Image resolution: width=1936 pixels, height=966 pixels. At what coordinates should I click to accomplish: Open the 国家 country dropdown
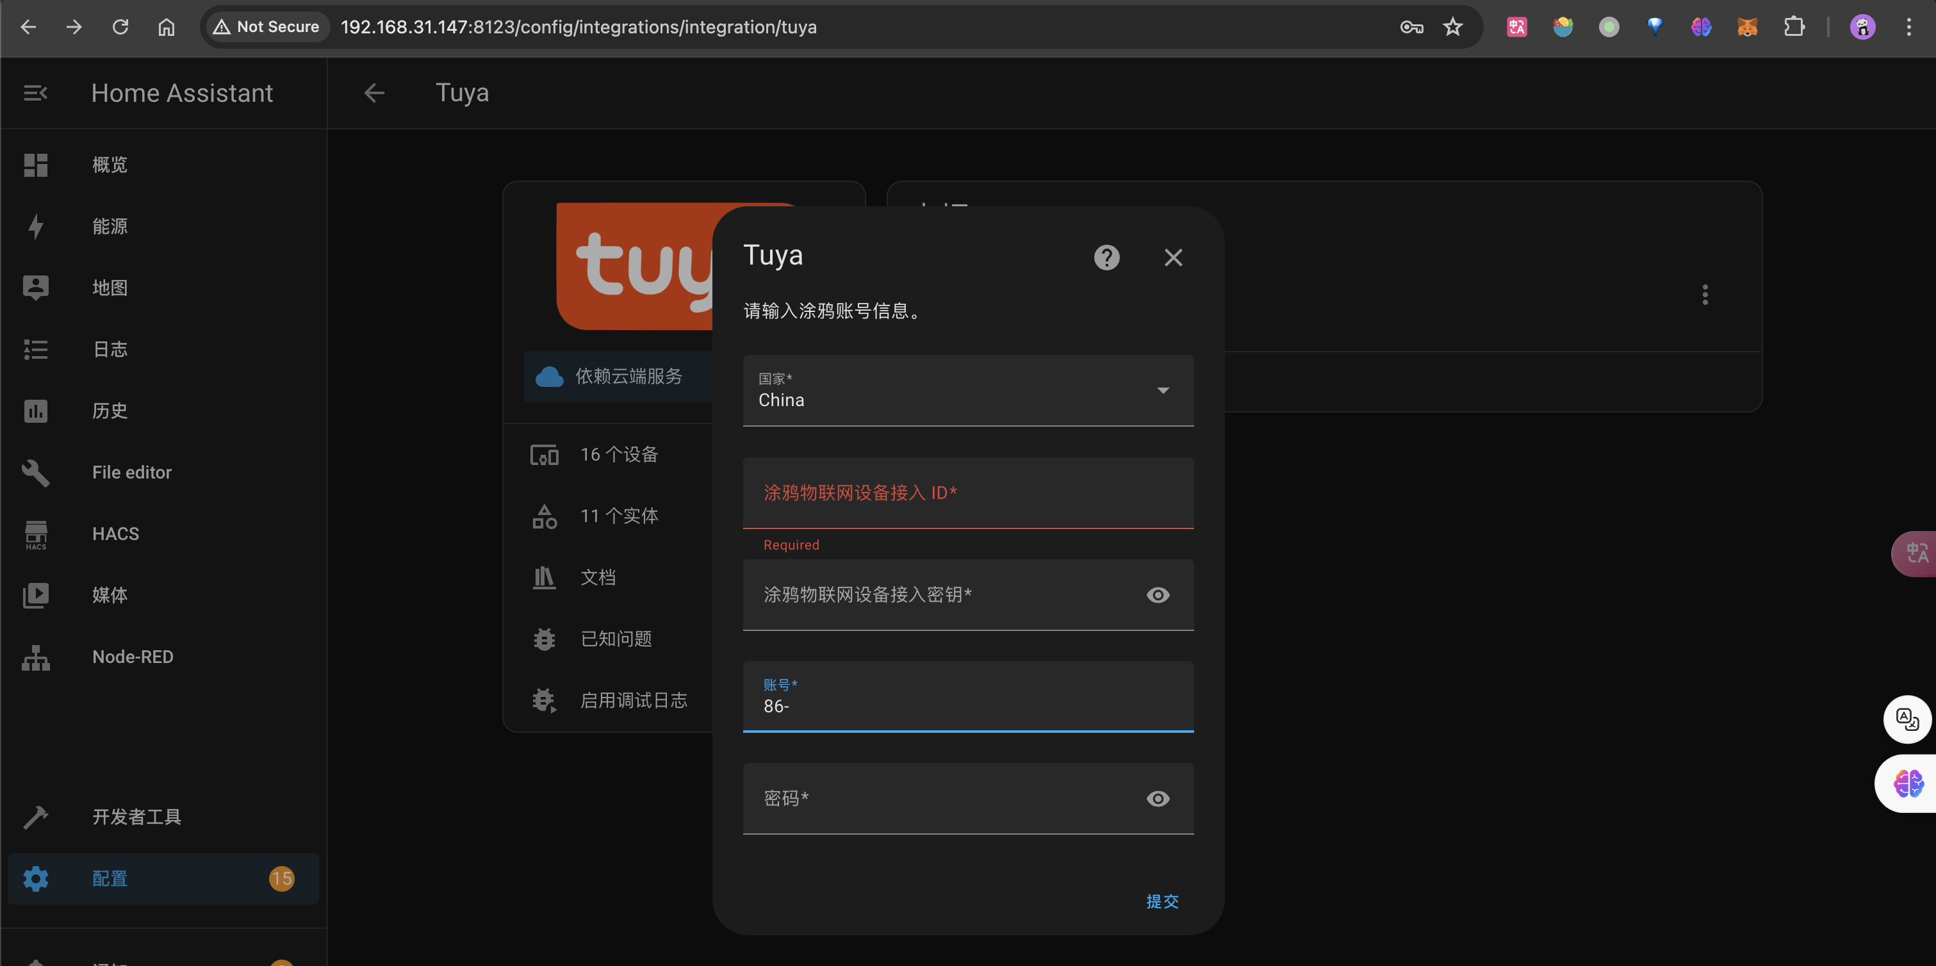pyautogui.click(x=1163, y=390)
